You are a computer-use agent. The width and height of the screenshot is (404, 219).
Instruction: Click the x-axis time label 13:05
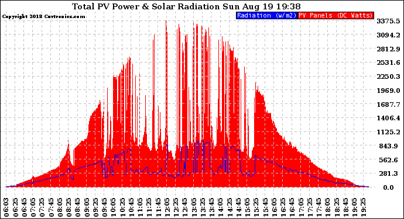coord(194,207)
